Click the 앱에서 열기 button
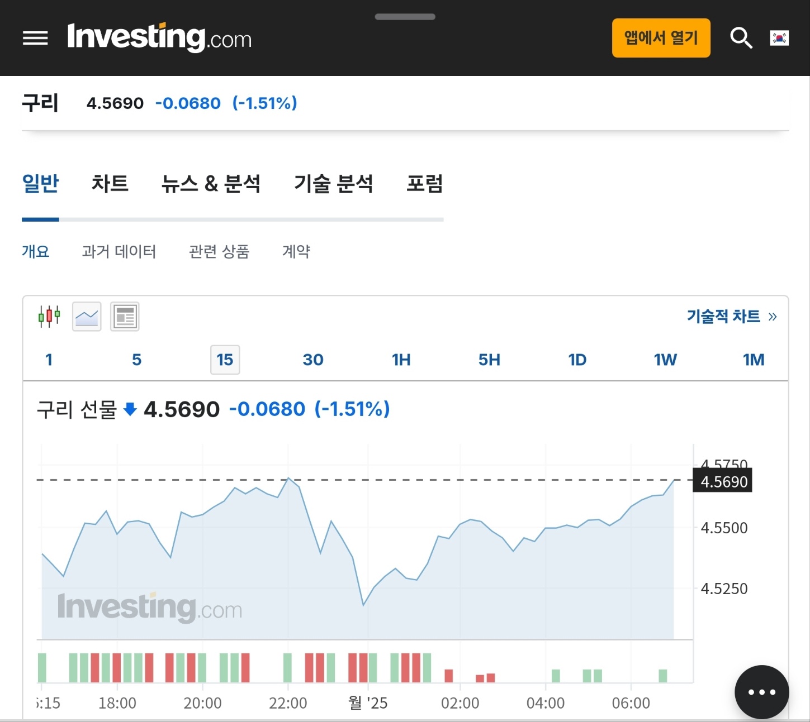The width and height of the screenshot is (810, 722). [661, 38]
